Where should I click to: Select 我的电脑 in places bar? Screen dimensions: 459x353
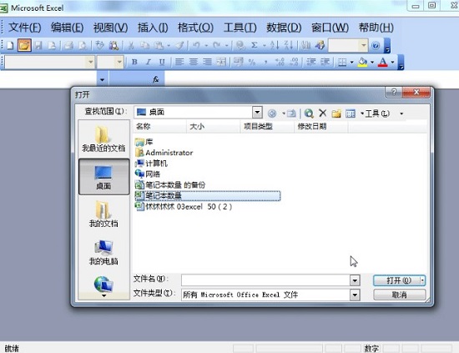click(x=103, y=252)
